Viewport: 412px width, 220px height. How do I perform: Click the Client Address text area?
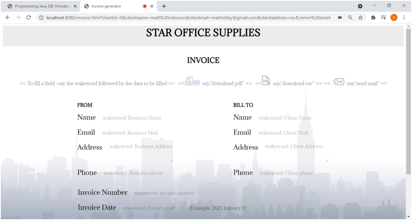tap(296, 152)
